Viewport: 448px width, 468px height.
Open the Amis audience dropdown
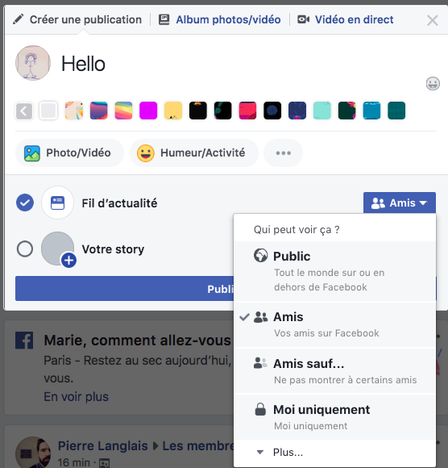click(400, 203)
